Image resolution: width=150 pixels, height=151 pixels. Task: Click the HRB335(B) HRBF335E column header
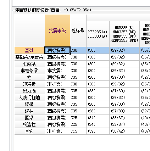tap(124, 34)
